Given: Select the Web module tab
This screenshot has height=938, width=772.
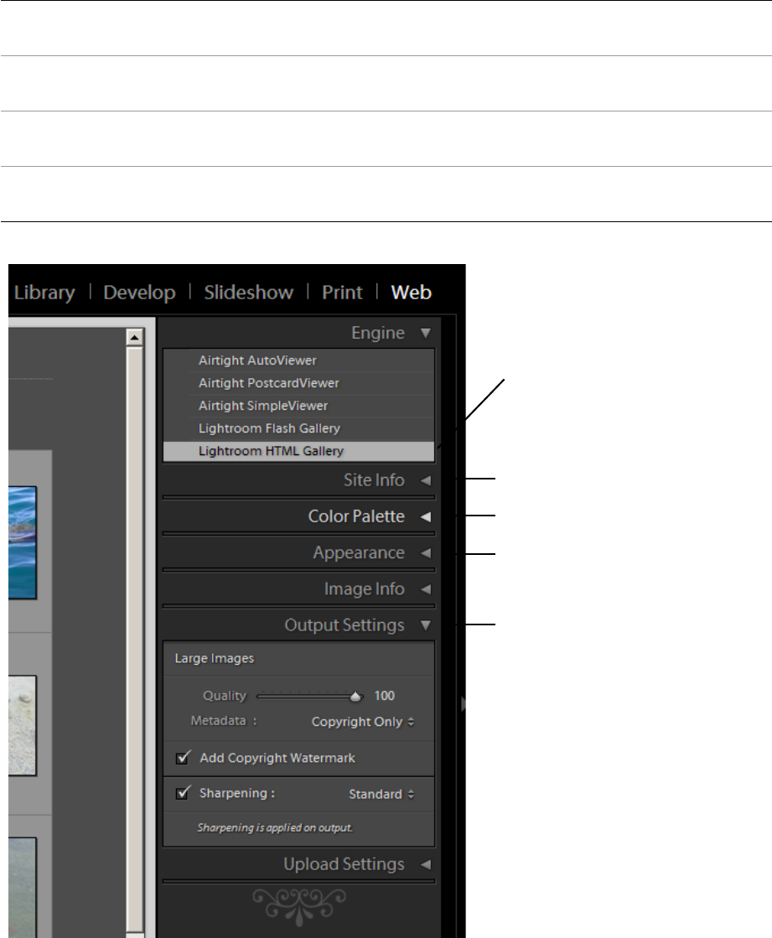Looking at the screenshot, I should point(412,293).
